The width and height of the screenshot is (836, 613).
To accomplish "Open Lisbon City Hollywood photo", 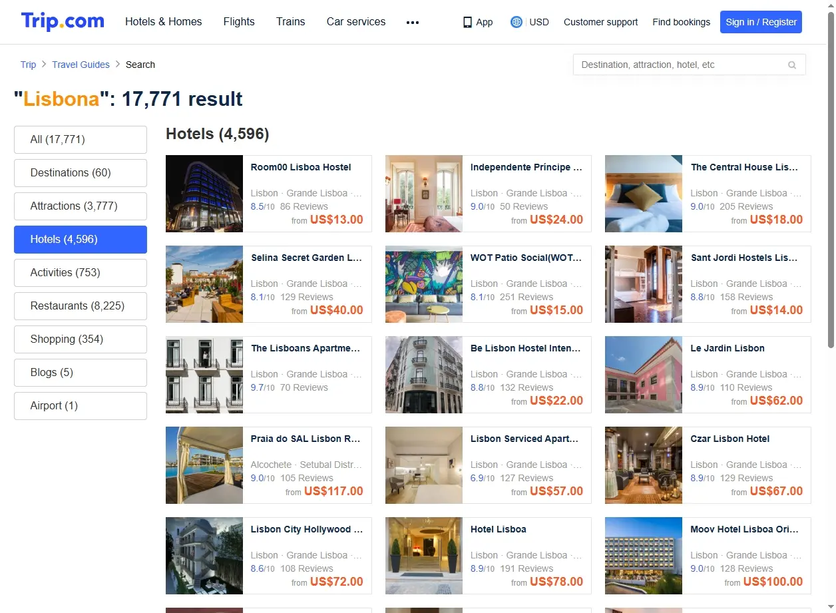I will coord(204,556).
